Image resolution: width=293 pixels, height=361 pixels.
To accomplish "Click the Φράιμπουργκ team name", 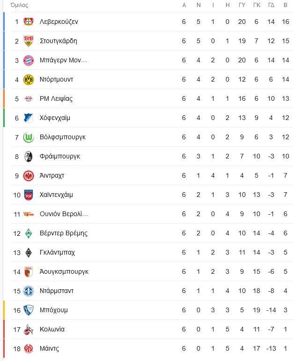I will [x=60, y=156].
